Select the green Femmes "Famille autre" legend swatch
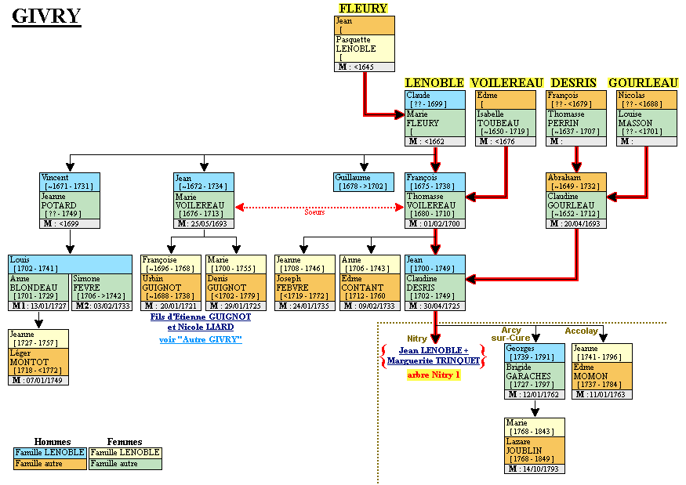Screen dimensions: 686x485 [x=125, y=463]
